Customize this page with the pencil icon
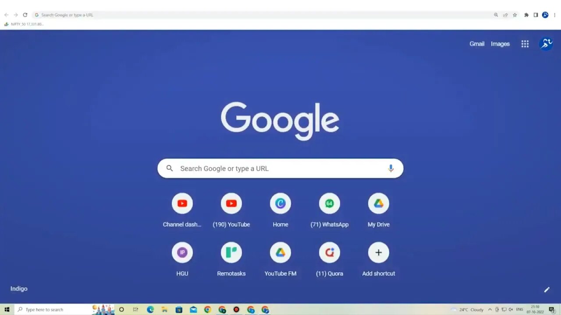Image resolution: width=561 pixels, height=315 pixels. point(547,290)
